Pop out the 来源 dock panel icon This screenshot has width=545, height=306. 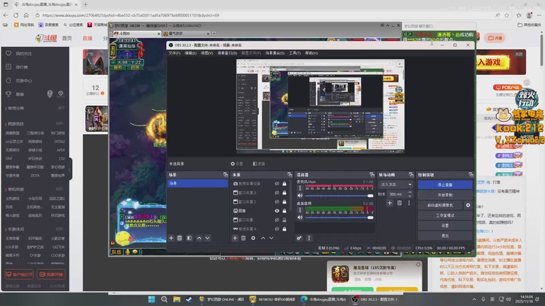click(x=290, y=175)
